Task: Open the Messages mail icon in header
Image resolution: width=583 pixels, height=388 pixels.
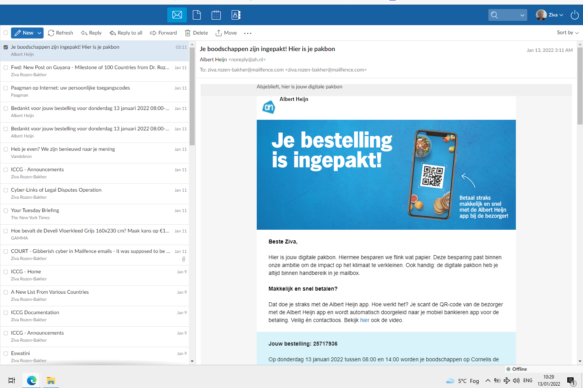Action: tap(177, 15)
